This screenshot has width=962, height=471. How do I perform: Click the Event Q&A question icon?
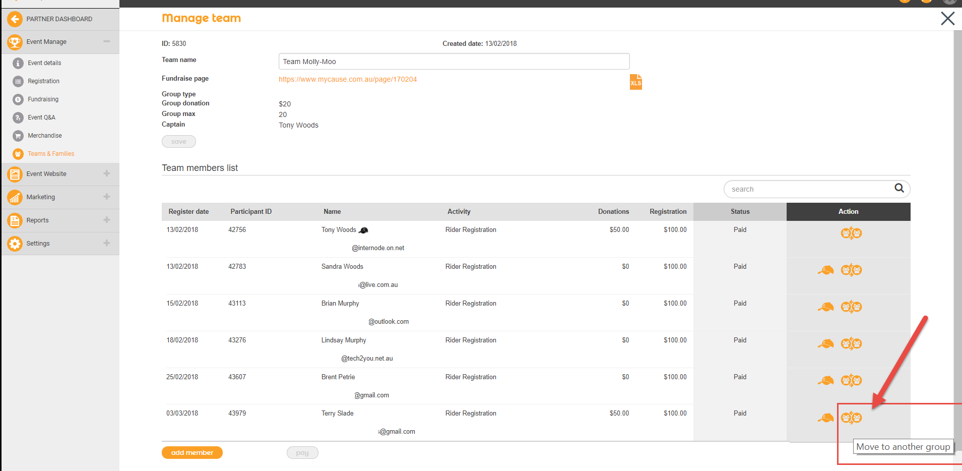point(18,117)
